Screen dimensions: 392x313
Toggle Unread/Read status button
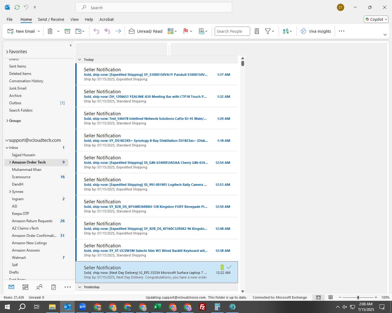click(146, 31)
